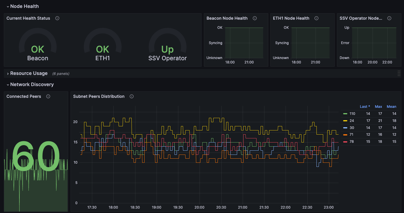Open info icon beside ETH1 Node Health
The image size is (404, 213).
[316, 18]
